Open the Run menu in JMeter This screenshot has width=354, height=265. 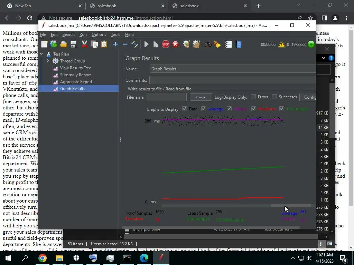tap(83, 35)
